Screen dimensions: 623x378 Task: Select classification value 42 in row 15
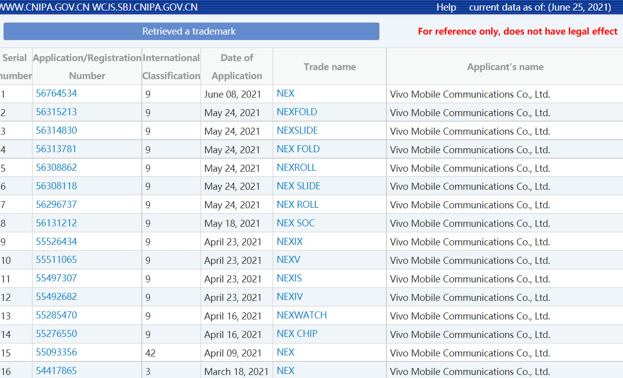tap(150, 353)
